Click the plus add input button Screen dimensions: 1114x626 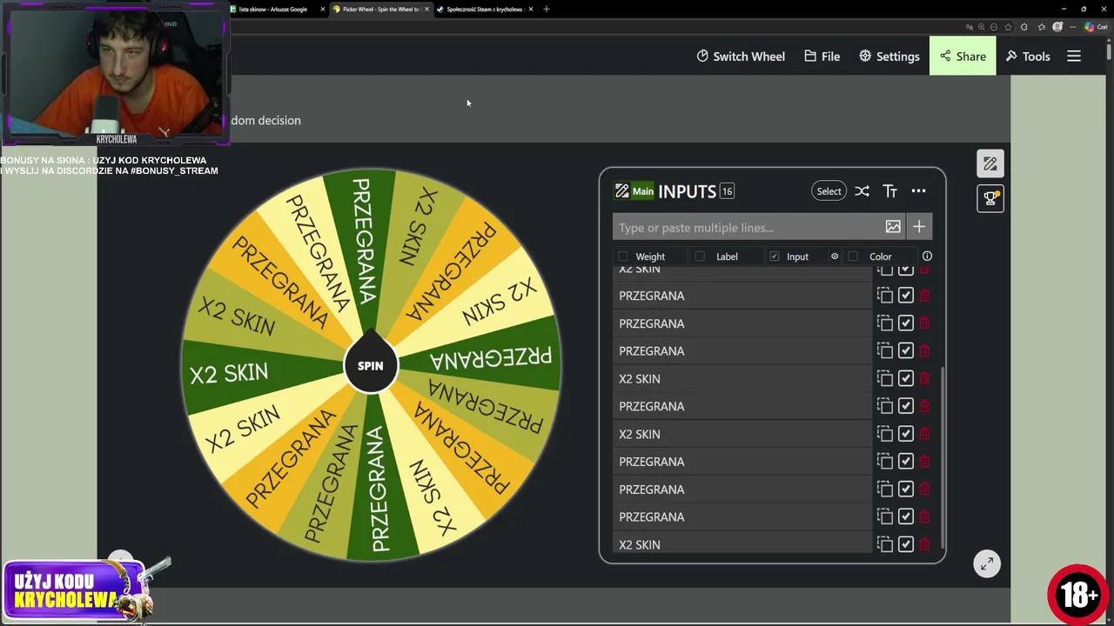pyautogui.click(x=919, y=227)
